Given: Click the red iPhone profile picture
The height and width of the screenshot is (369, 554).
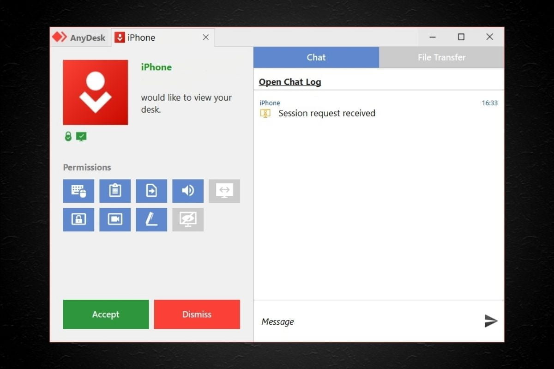Looking at the screenshot, I should 96,92.
